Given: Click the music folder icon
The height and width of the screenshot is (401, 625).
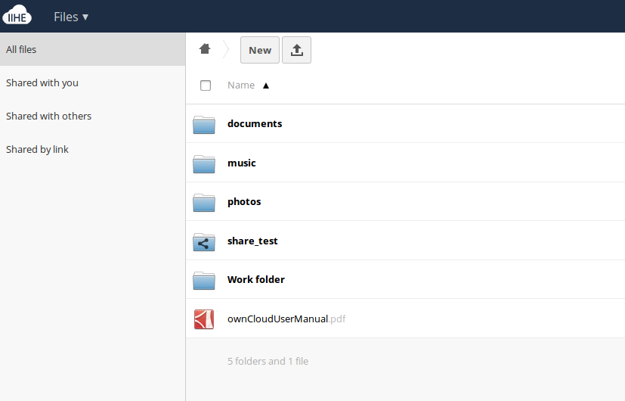Looking at the screenshot, I should click(204, 163).
